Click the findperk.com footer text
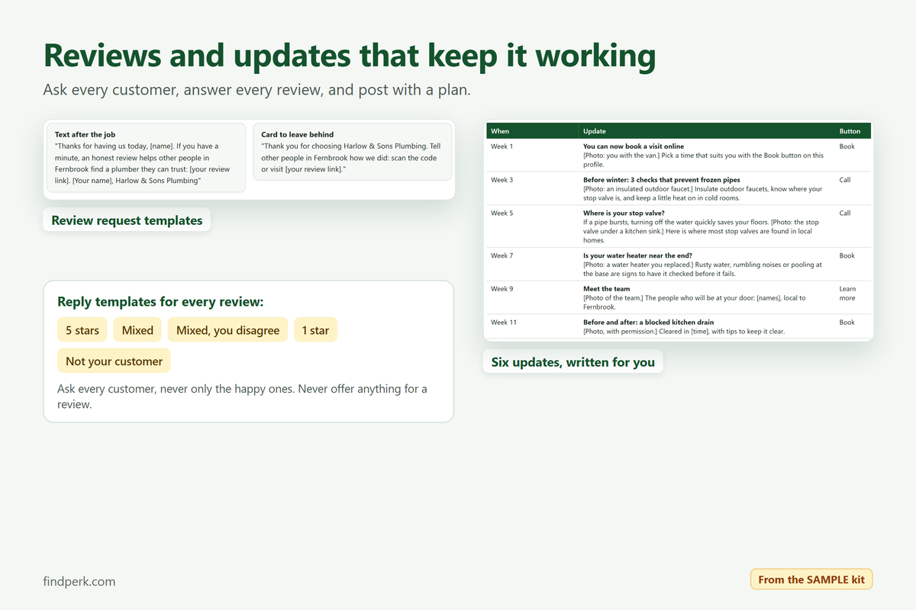The image size is (916, 610). 79,581
